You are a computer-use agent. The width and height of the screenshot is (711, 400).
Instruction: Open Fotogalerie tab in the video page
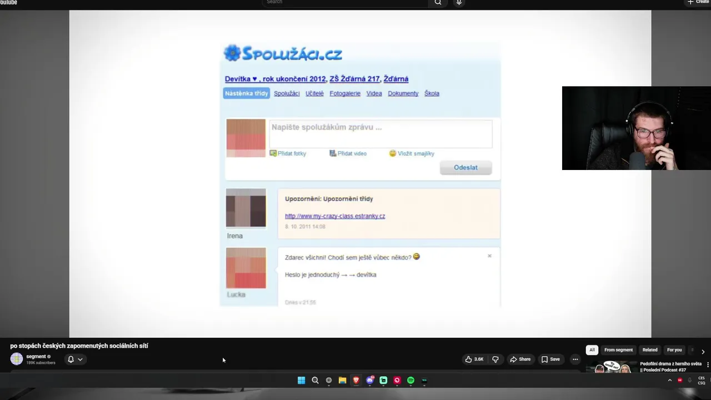(345, 93)
